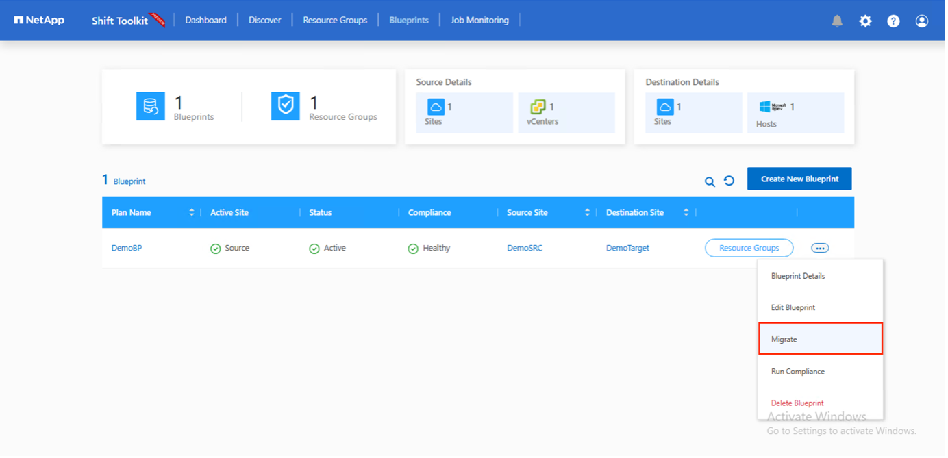Image resolution: width=948 pixels, height=458 pixels.
Task: Switch to the Job Monitoring tab
Action: (479, 21)
